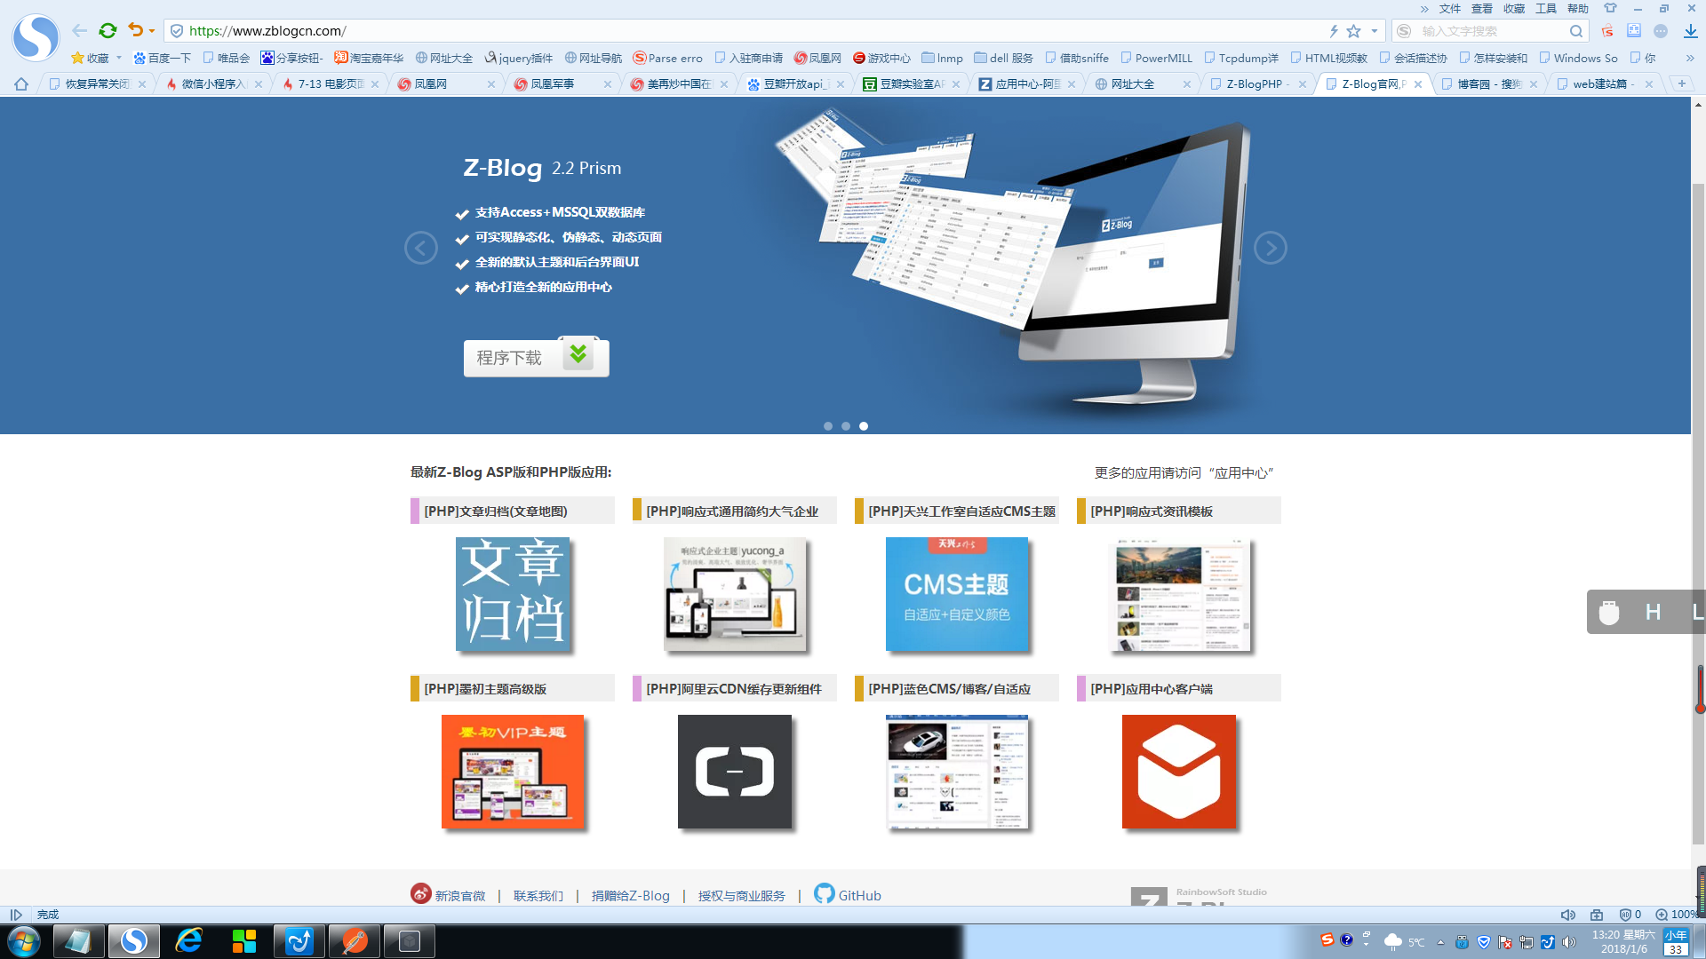Viewport: 1706px width, 959px height.
Task: Bookmark page with star icon
Action: tap(1353, 31)
